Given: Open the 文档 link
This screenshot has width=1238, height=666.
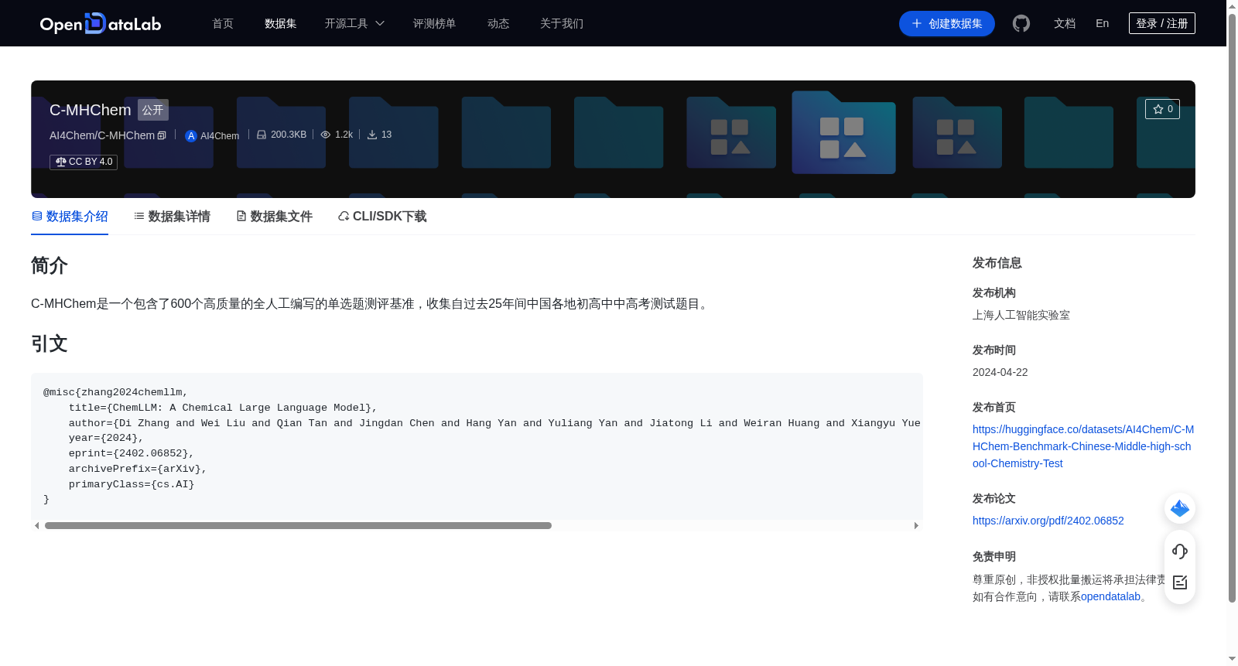Looking at the screenshot, I should click(x=1065, y=23).
